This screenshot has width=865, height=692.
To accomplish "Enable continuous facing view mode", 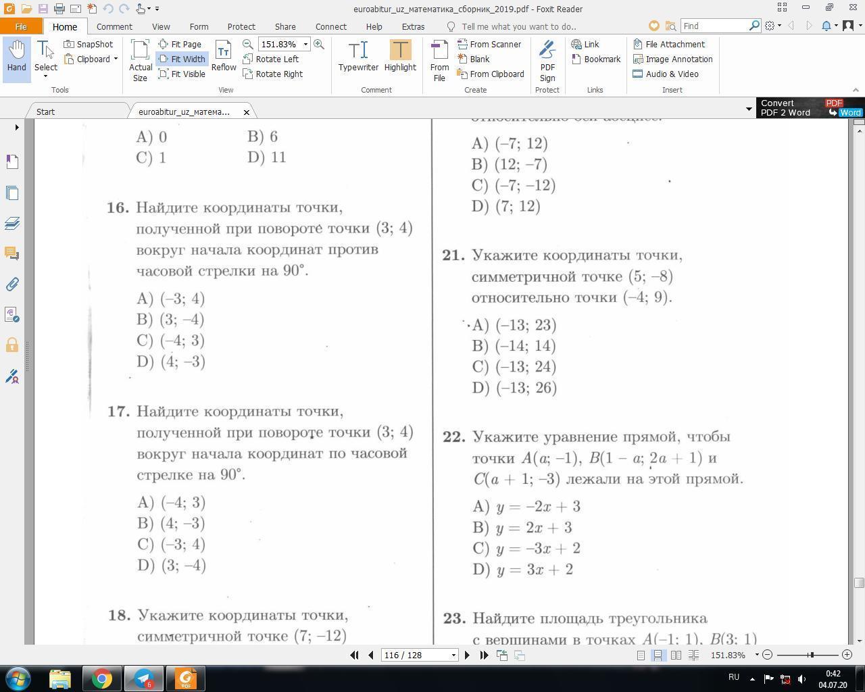I will coord(693,655).
